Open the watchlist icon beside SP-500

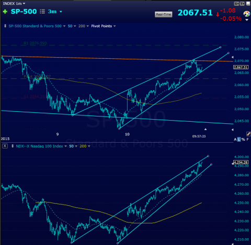click(42, 12)
